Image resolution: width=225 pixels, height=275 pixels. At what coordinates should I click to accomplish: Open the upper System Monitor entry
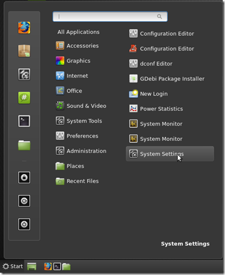(x=170, y=124)
